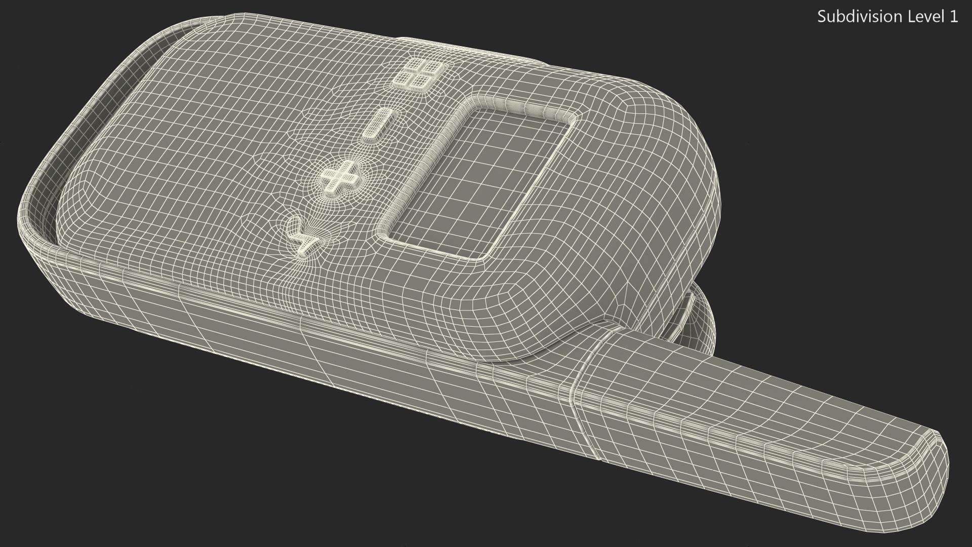
Task: Click the 'Subdivision Level 1' label
Action: point(887,17)
